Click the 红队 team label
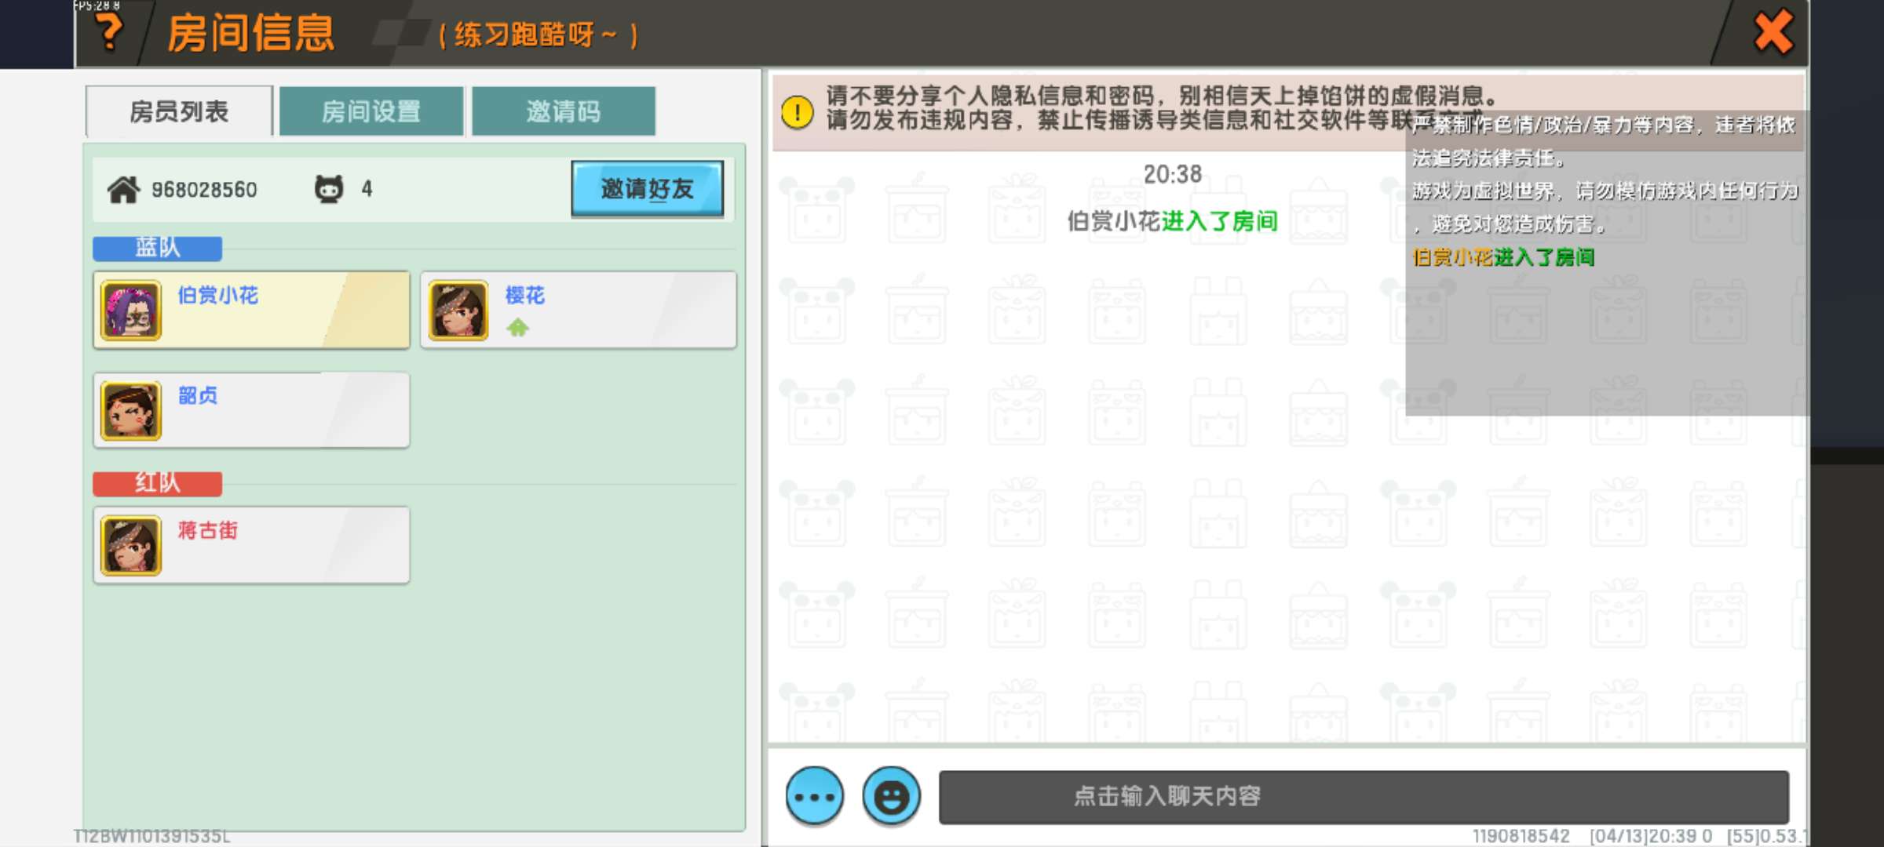This screenshot has width=1884, height=847. click(x=157, y=483)
